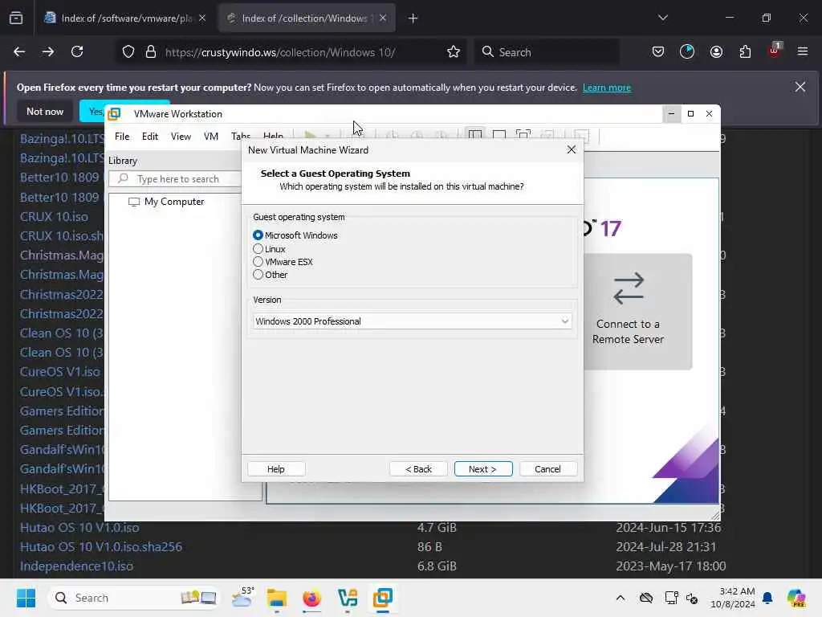Click the VMware single window view icon
The image size is (822, 617).
pos(499,135)
